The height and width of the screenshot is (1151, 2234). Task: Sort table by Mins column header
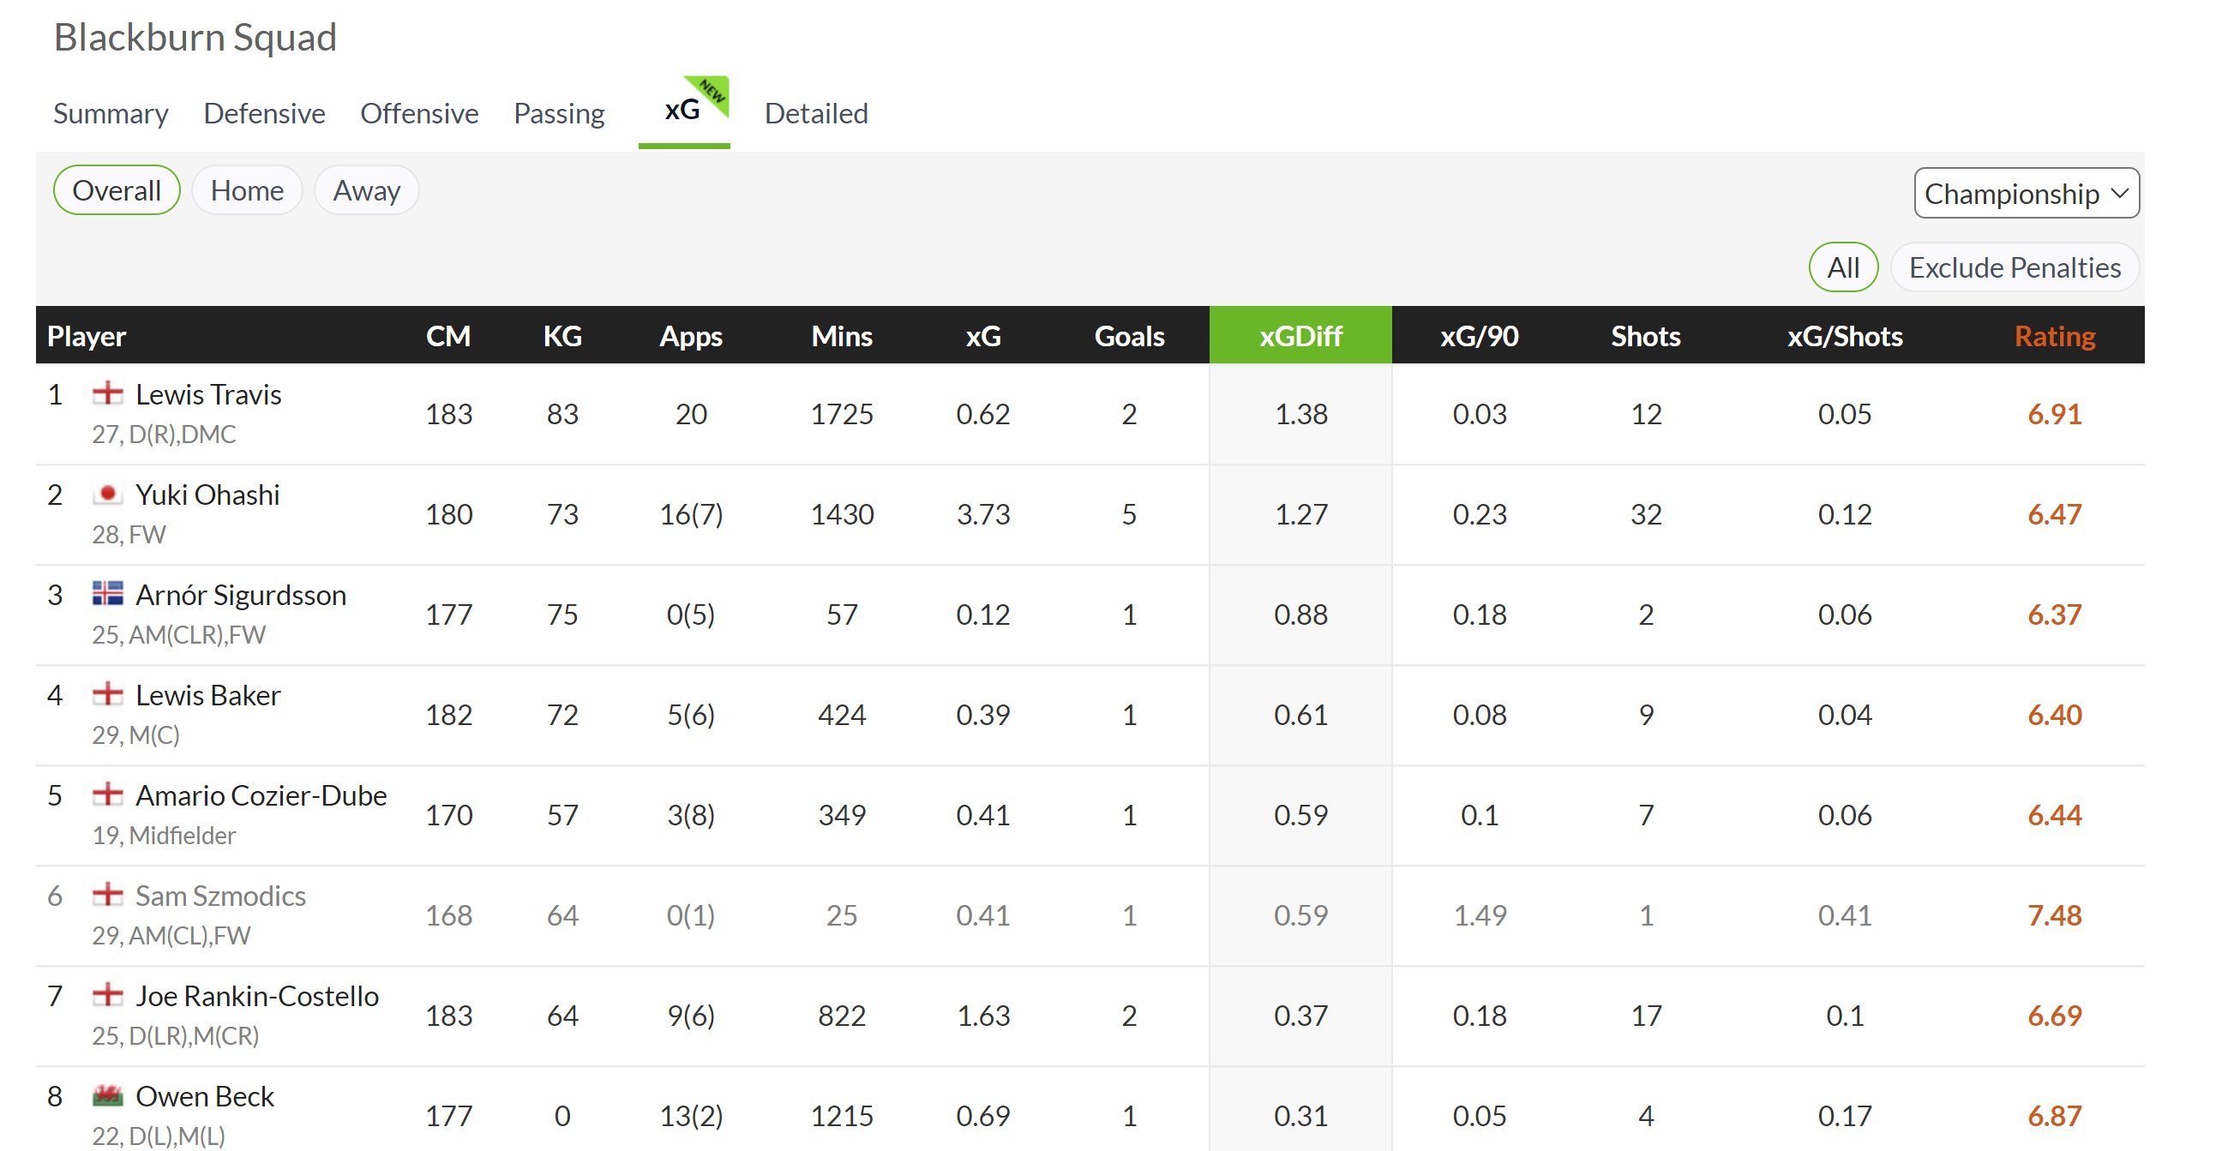coord(842,335)
